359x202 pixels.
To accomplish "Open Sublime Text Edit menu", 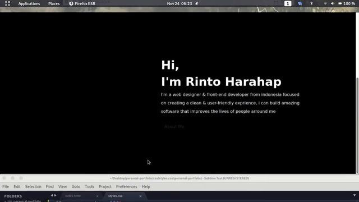I will (x=17, y=187).
